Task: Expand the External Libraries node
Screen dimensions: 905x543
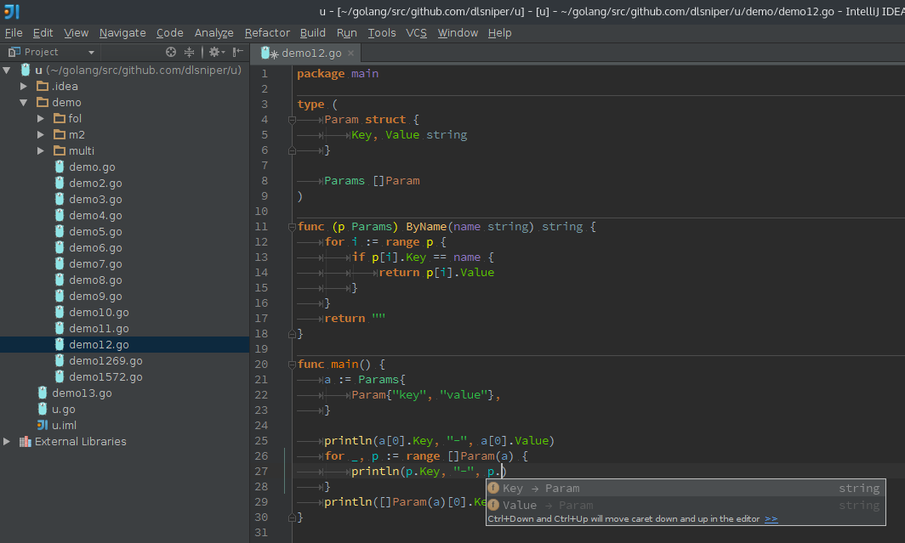Action: 7,441
